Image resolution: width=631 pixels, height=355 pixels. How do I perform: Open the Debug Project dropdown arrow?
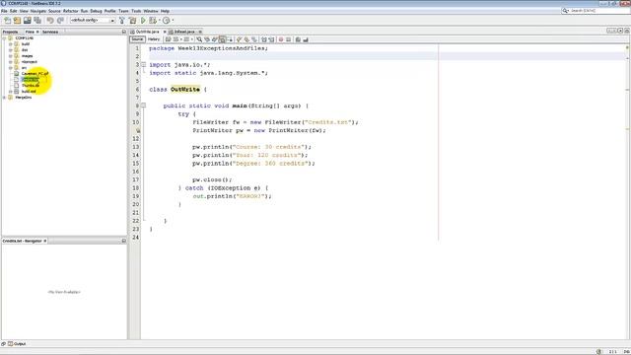coord(159,20)
